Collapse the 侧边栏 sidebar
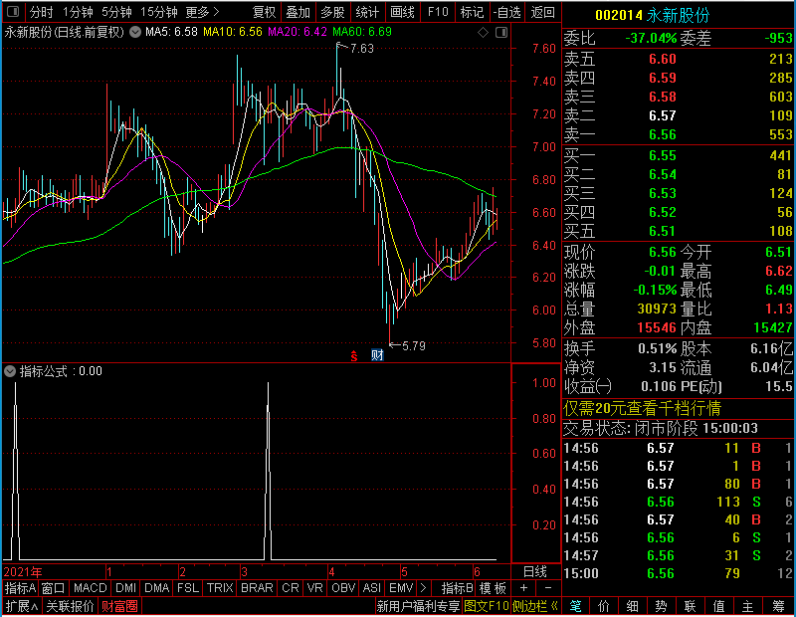 pos(535,606)
